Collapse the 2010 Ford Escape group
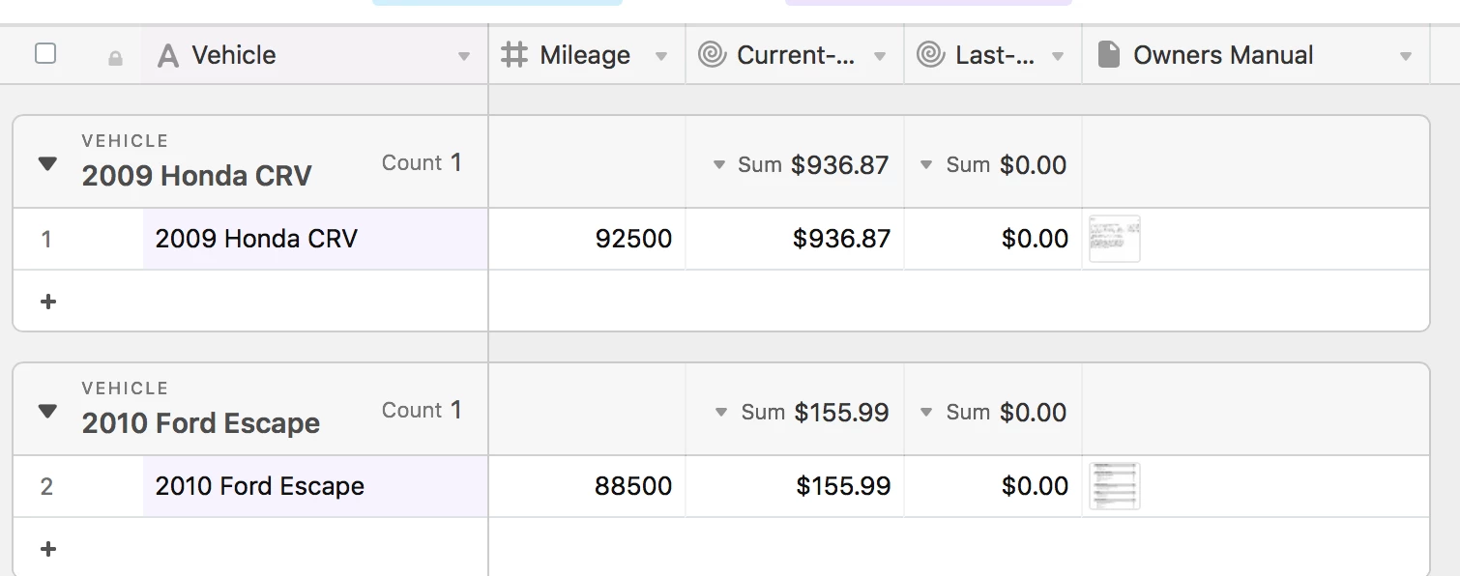Image resolution: width=1460 pixels, height=576 pixels. (47, 412)
